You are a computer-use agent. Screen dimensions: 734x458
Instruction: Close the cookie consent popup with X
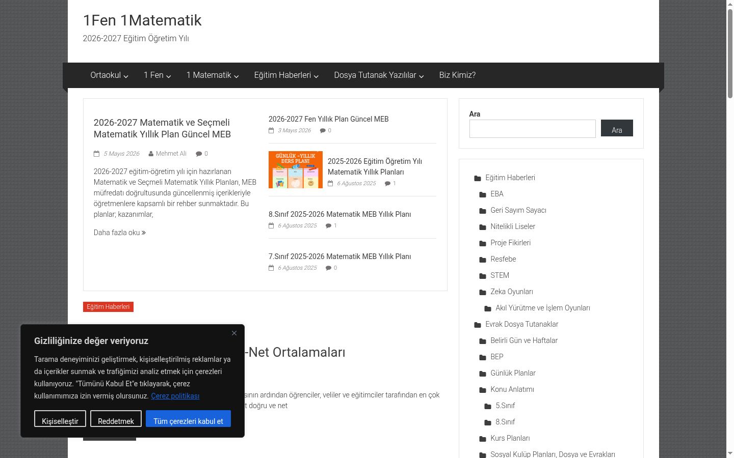(234, 333)
